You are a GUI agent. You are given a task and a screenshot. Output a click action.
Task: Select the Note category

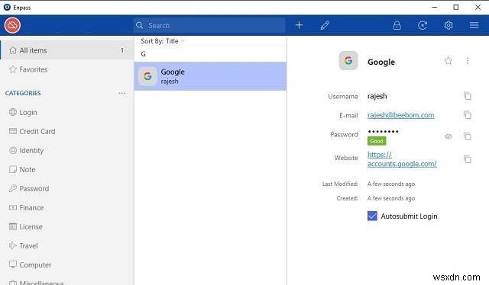pyautogui.click(x=67, y=170)
